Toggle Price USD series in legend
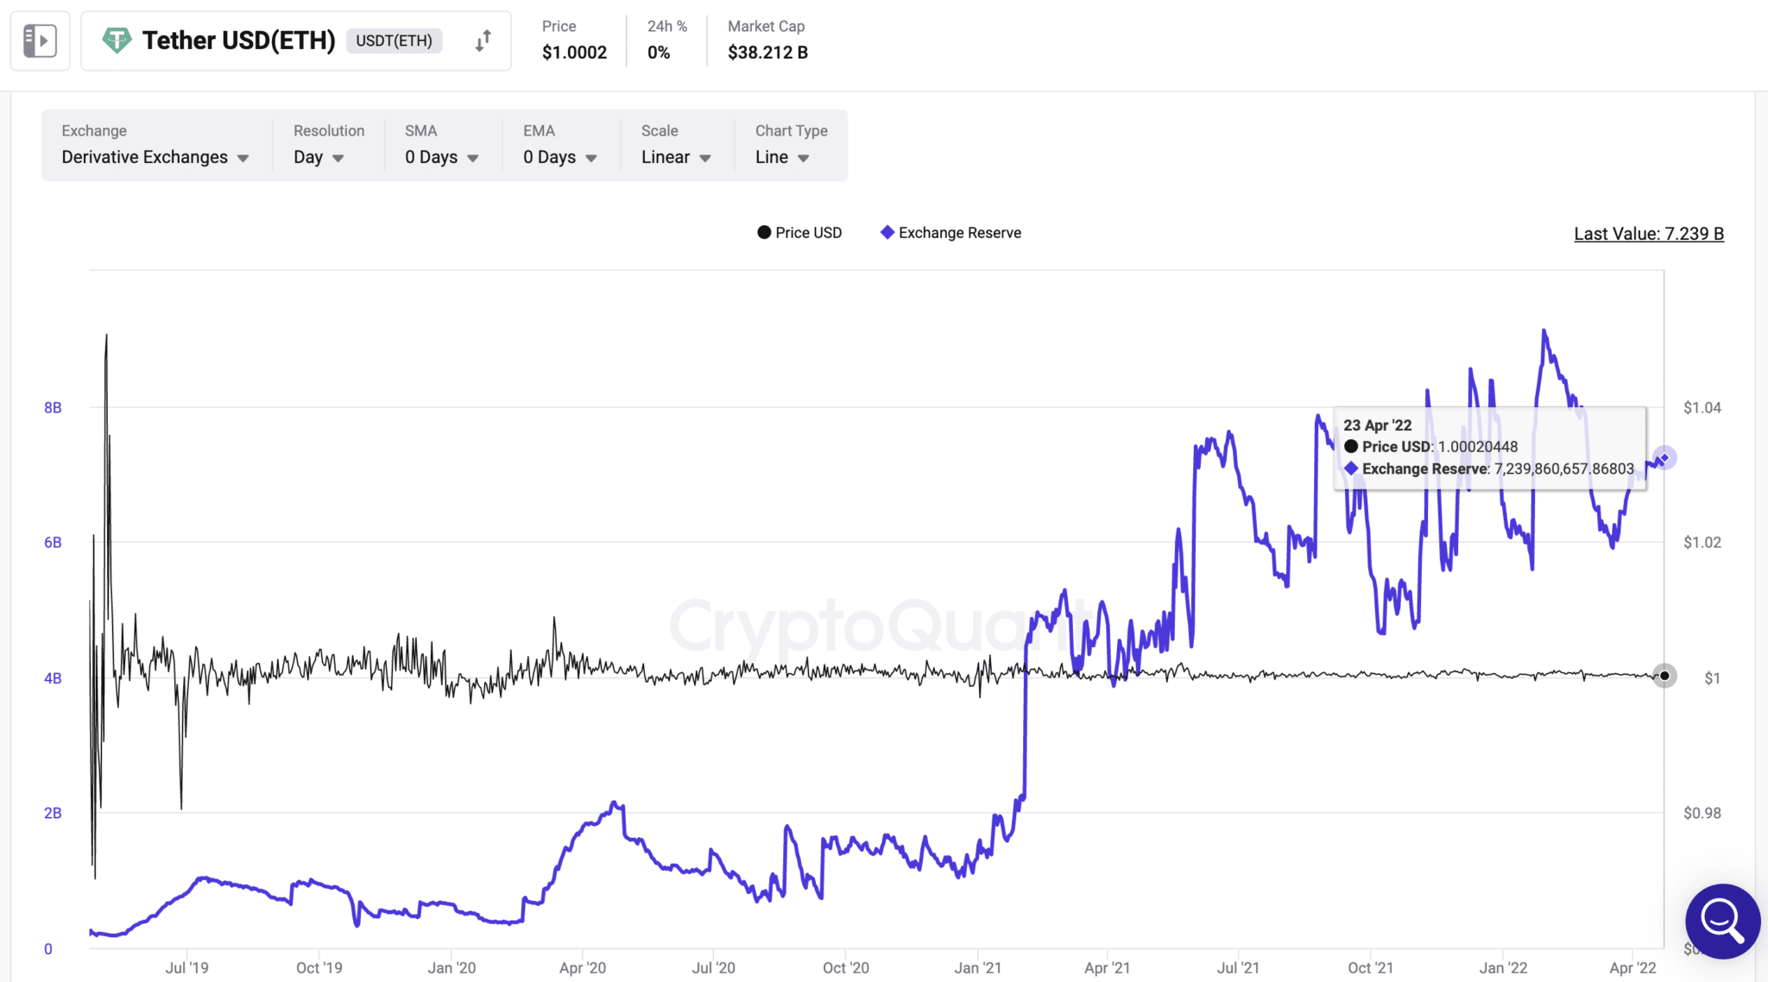Image resolution: width=1768 pixels, height=982 pixels. pyautogui.click(x=799, y=233)
